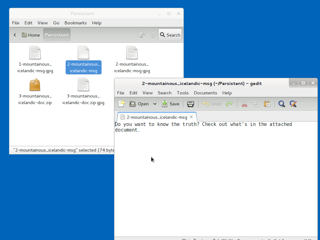Open the Tools menu in gedit
The height and width of the screenshot is (240, 320).
[x=182, y=93]
